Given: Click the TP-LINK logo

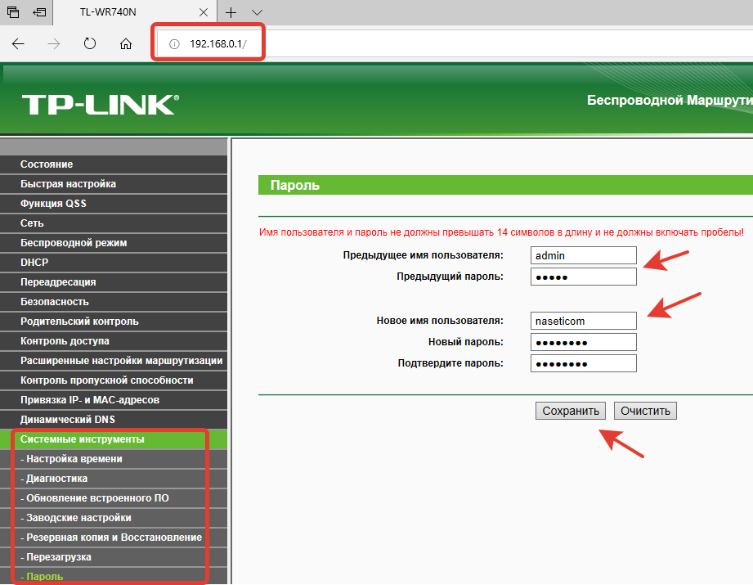Looking at the screenshot, I should (x=101, y=104).
